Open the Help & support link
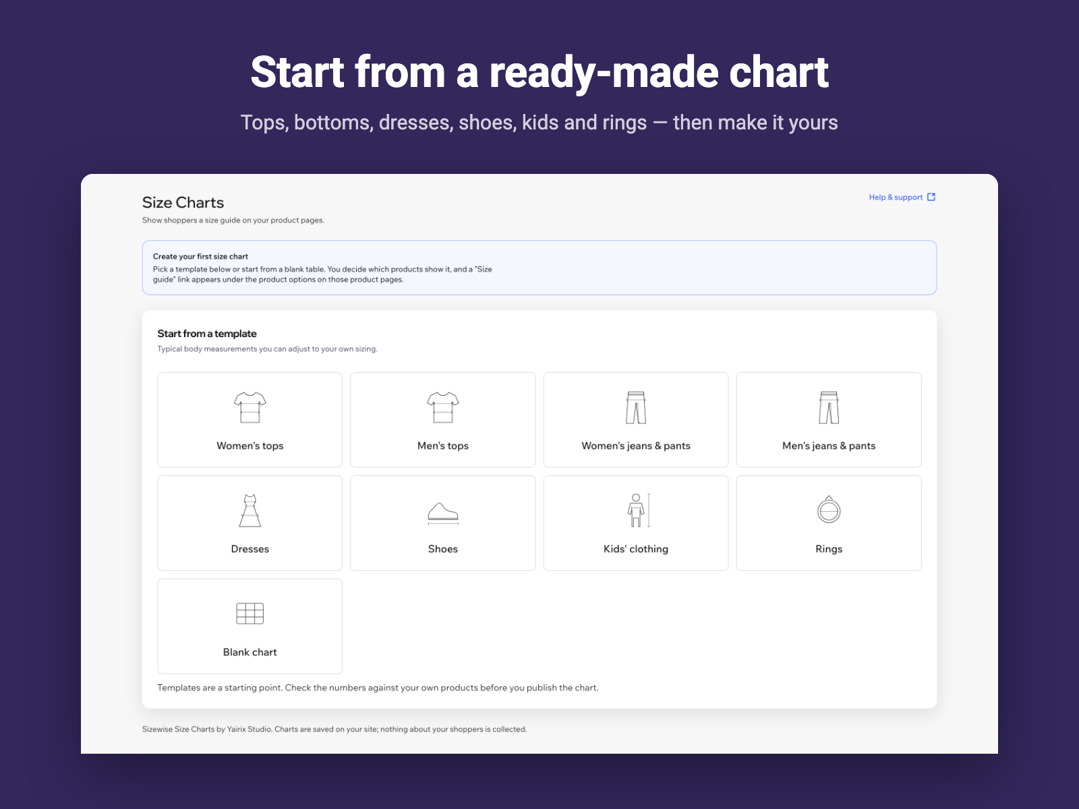Screen dimensions: 1079x809 pos(902,197)
